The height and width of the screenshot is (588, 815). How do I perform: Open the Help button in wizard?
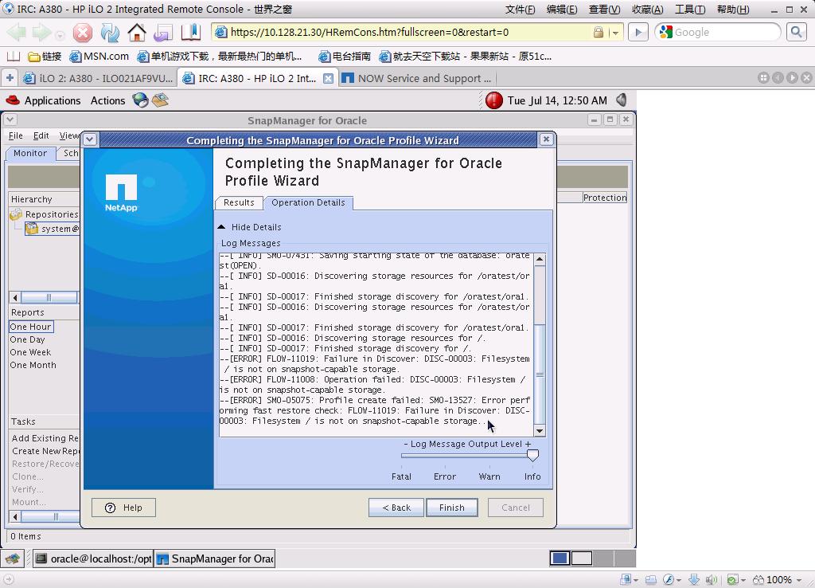[123, 508]
